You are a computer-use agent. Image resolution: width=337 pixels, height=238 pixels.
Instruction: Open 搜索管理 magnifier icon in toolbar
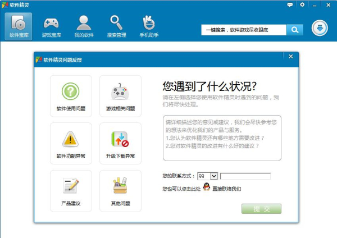pos(116,26)
